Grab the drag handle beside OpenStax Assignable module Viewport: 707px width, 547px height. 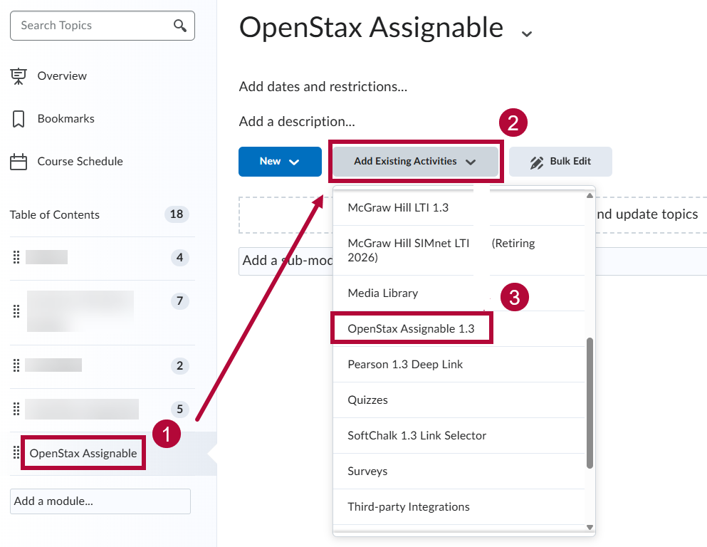(x=16, y=452)
